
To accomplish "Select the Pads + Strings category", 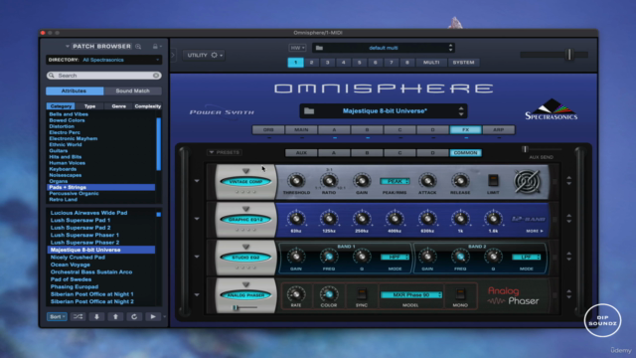I will 101,187.
